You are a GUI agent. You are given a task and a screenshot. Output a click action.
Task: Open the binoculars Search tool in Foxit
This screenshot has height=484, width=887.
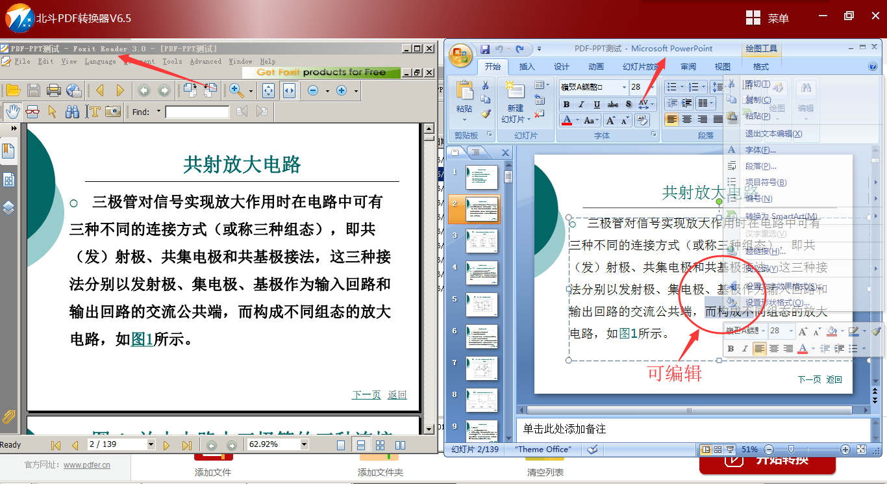[x=73, y=111]
